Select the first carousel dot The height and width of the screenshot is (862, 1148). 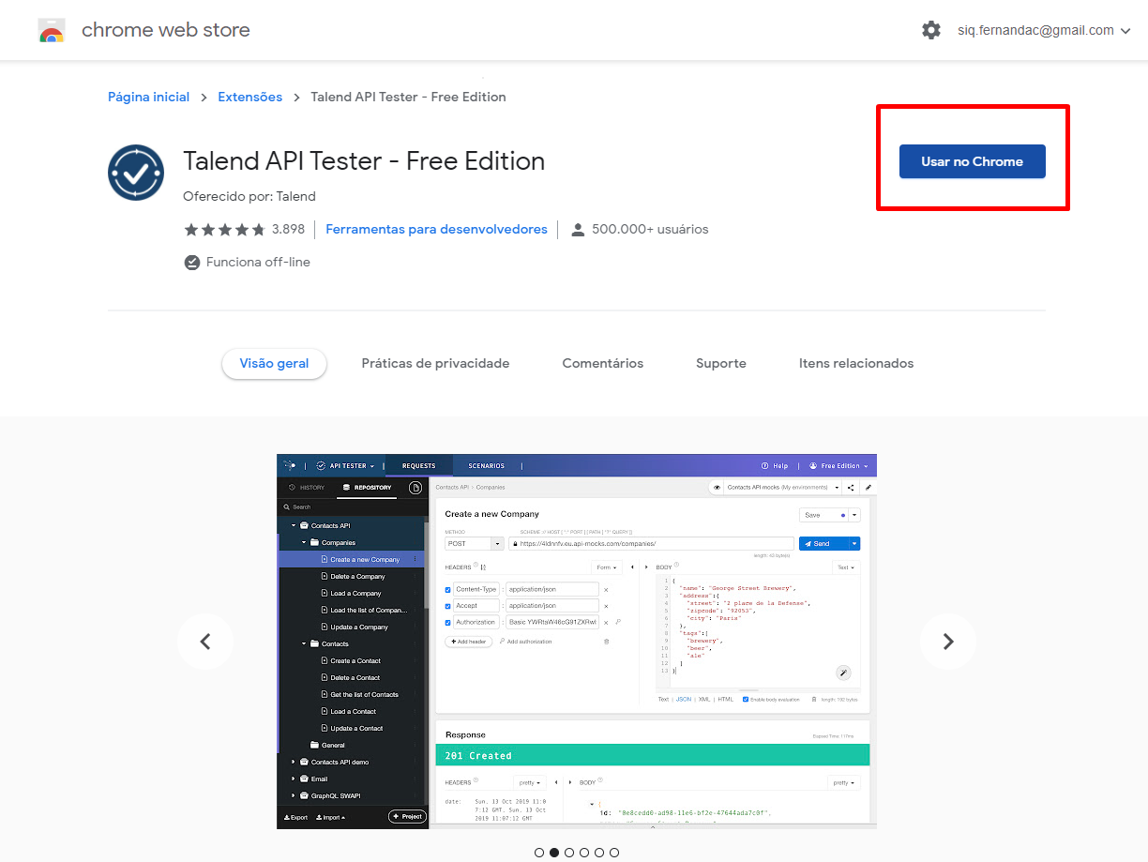click(539, 853)
